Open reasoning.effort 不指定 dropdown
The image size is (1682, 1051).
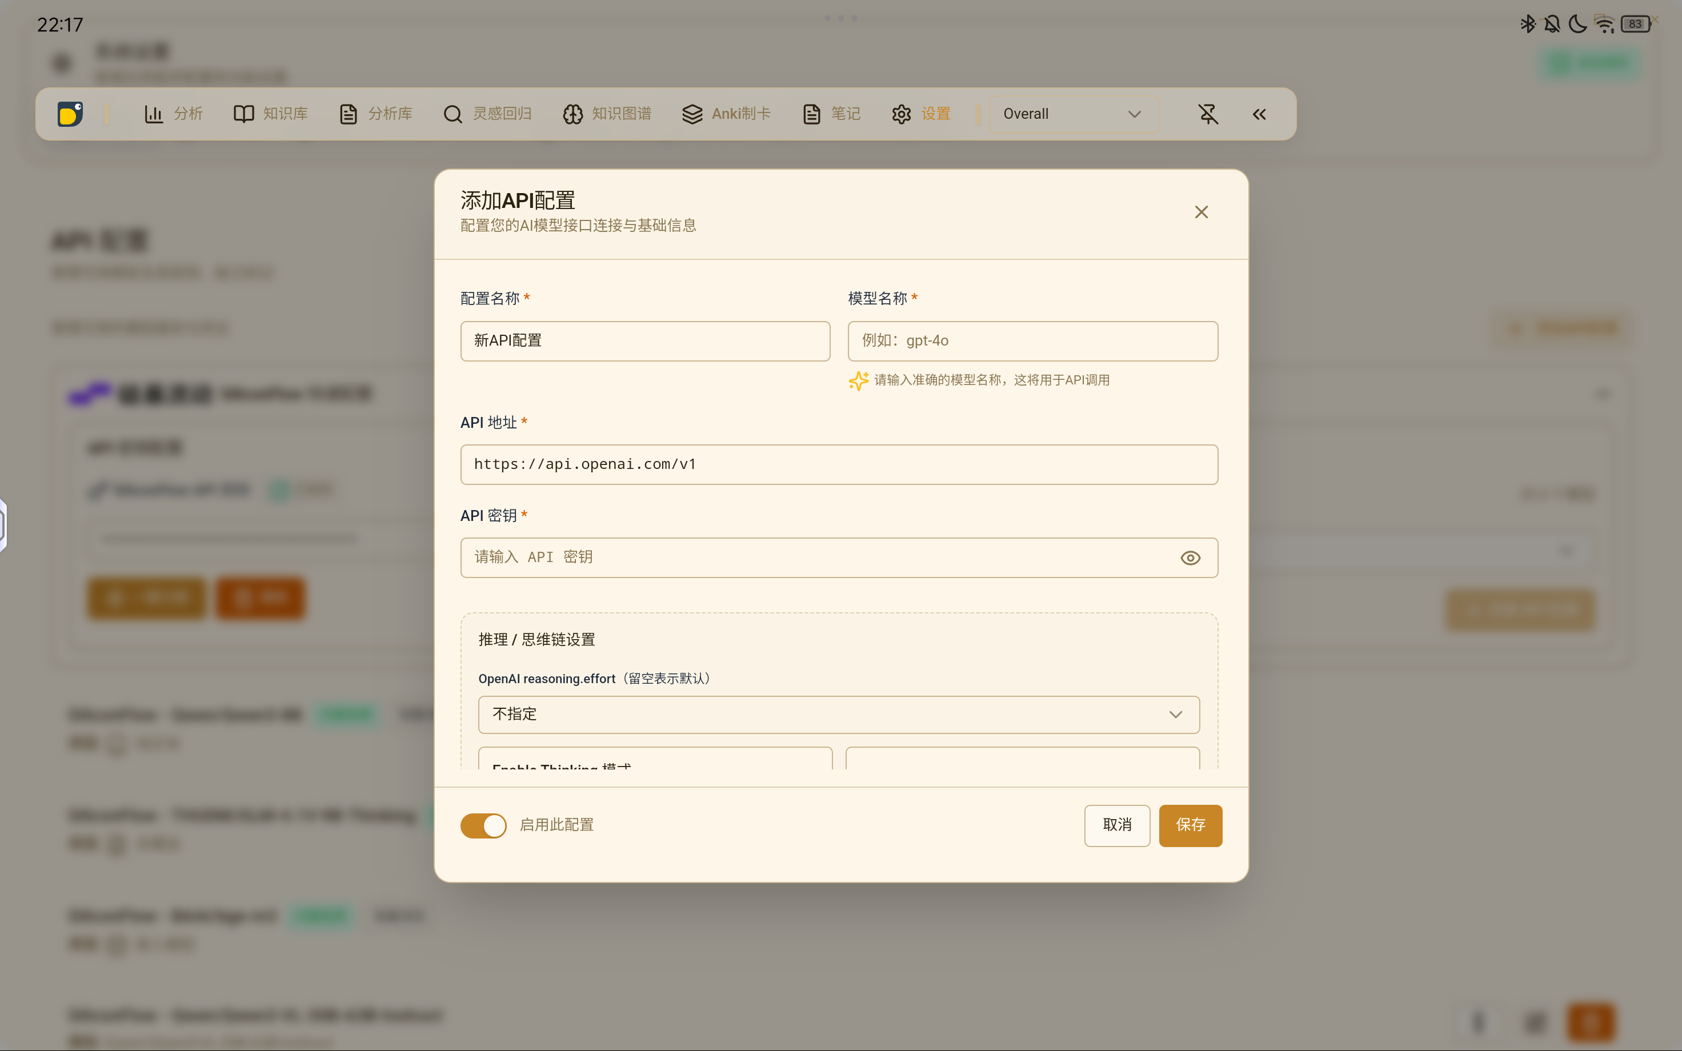pos(838,715)
